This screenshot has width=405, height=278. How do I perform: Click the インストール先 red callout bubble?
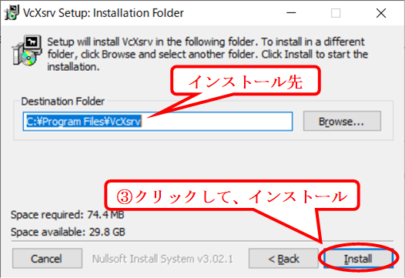[x=246, y=81]
